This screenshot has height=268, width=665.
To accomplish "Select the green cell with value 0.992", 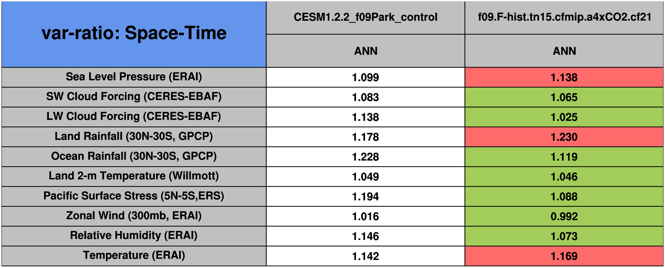I will tap(564, 217).
